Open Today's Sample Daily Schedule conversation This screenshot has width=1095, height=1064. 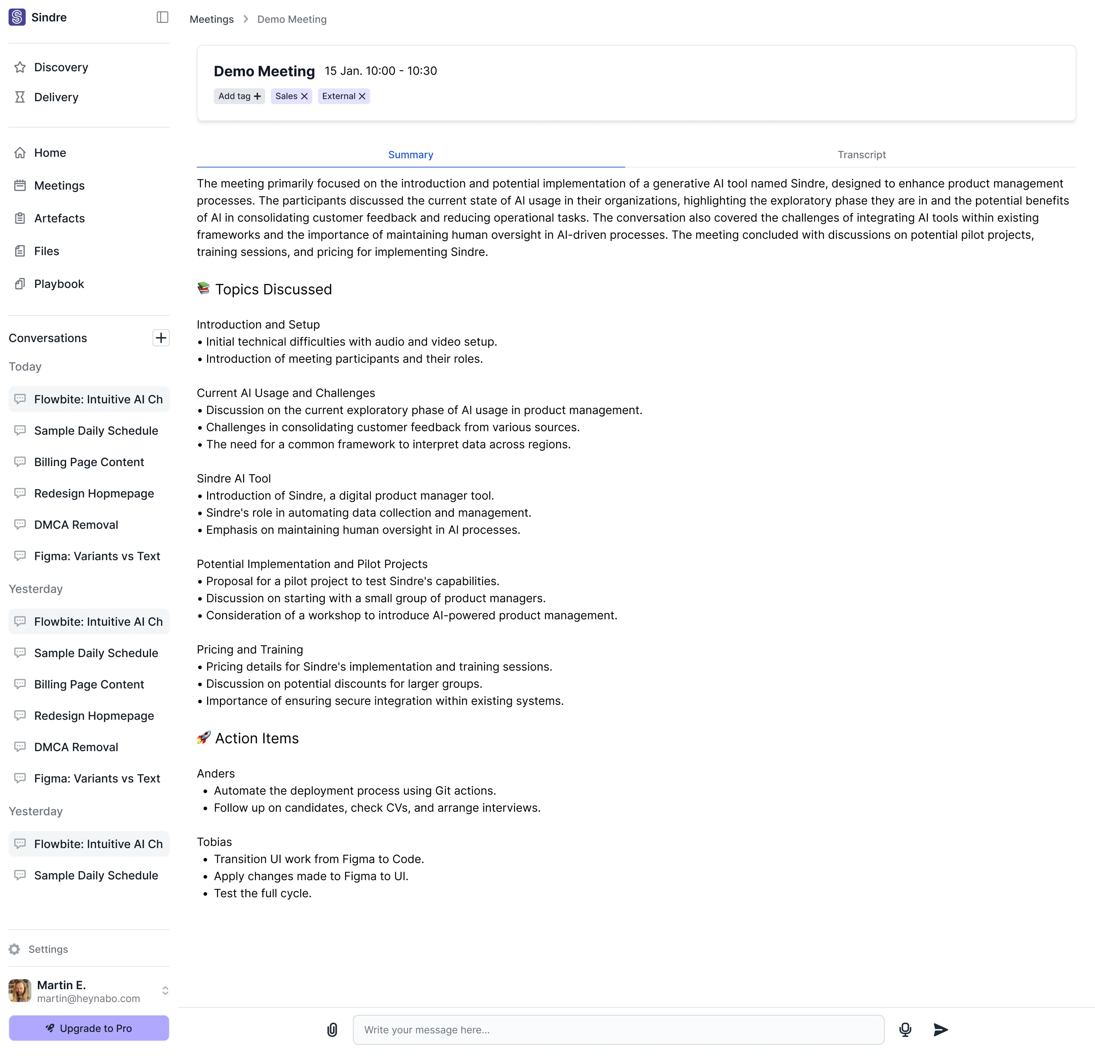click(x=89, y=430)
